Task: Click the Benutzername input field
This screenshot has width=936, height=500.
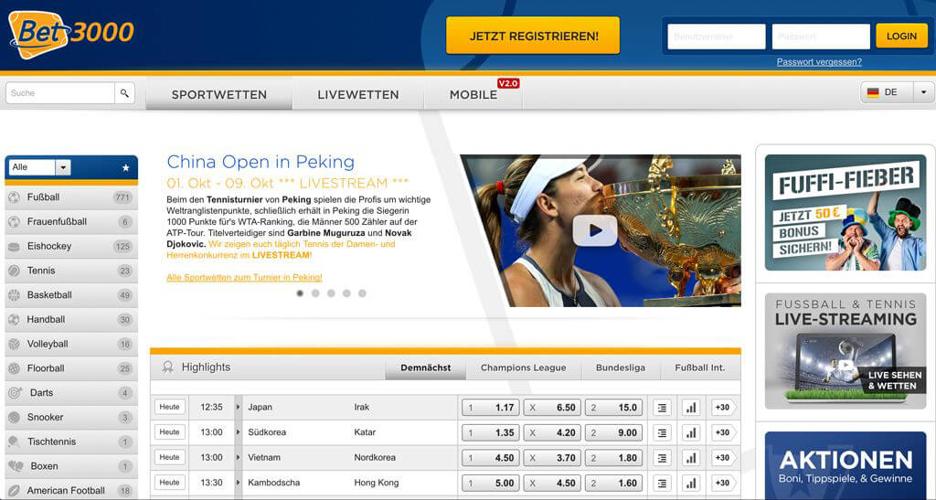Action: coord(717,37)
